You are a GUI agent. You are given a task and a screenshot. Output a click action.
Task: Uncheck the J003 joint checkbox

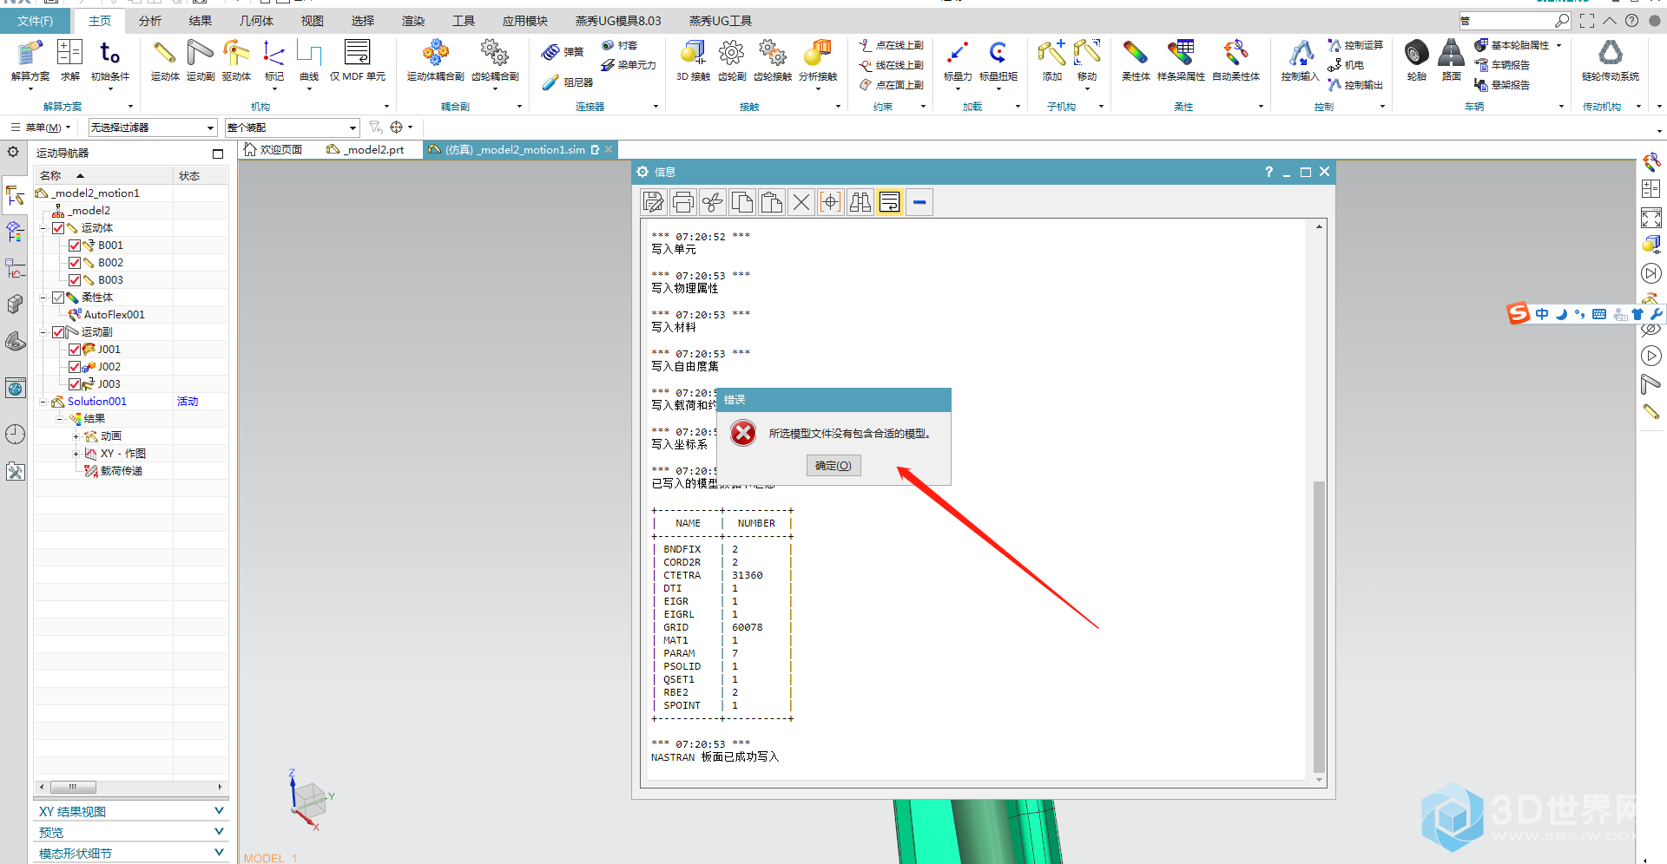pyautogui.click(x=75, y=384)
